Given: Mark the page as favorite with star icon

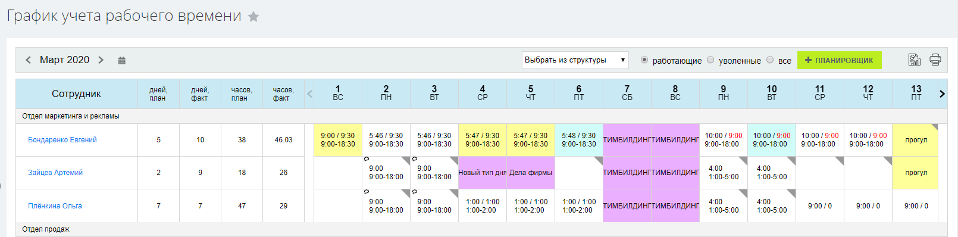Looking at the screenshot, I should pyautogui.click(x=253, y=17).
